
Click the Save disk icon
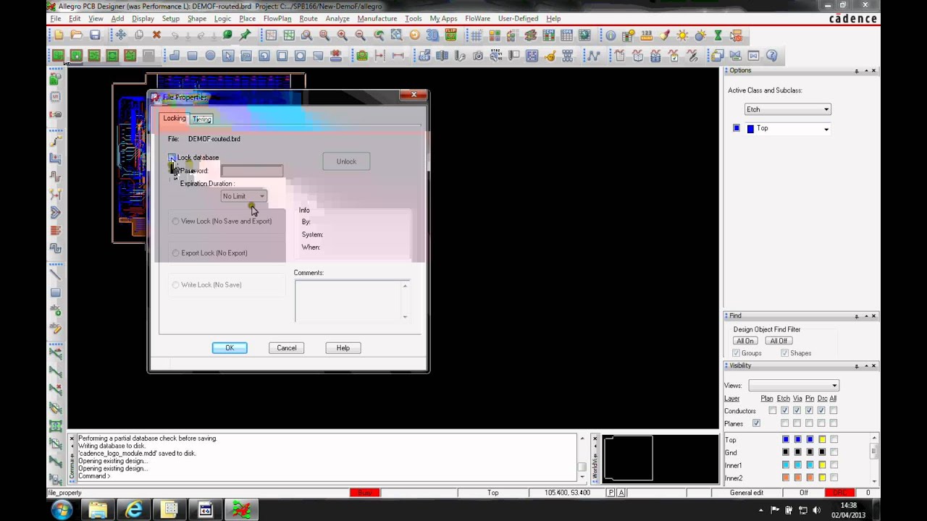(95, 35)
